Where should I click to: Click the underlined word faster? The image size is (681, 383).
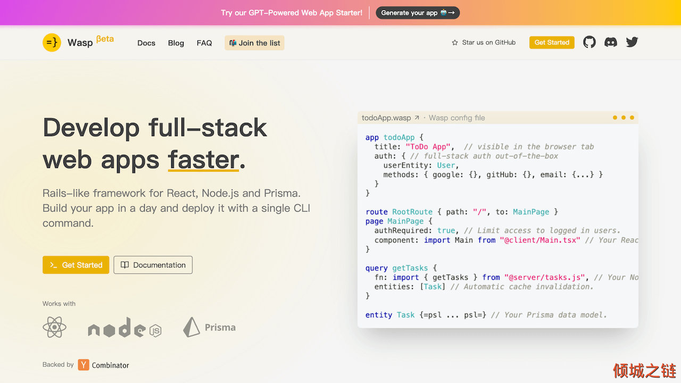(x=203, y=160)
